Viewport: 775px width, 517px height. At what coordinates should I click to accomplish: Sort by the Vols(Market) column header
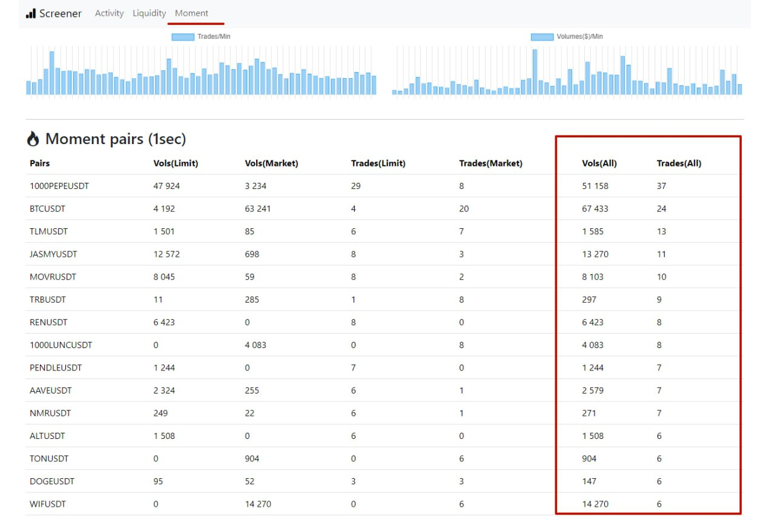[x=271, y=163]
